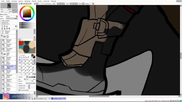This screenshot has width=182, height=102.
Task: Create a new normal layer
Action: point(2,26)
